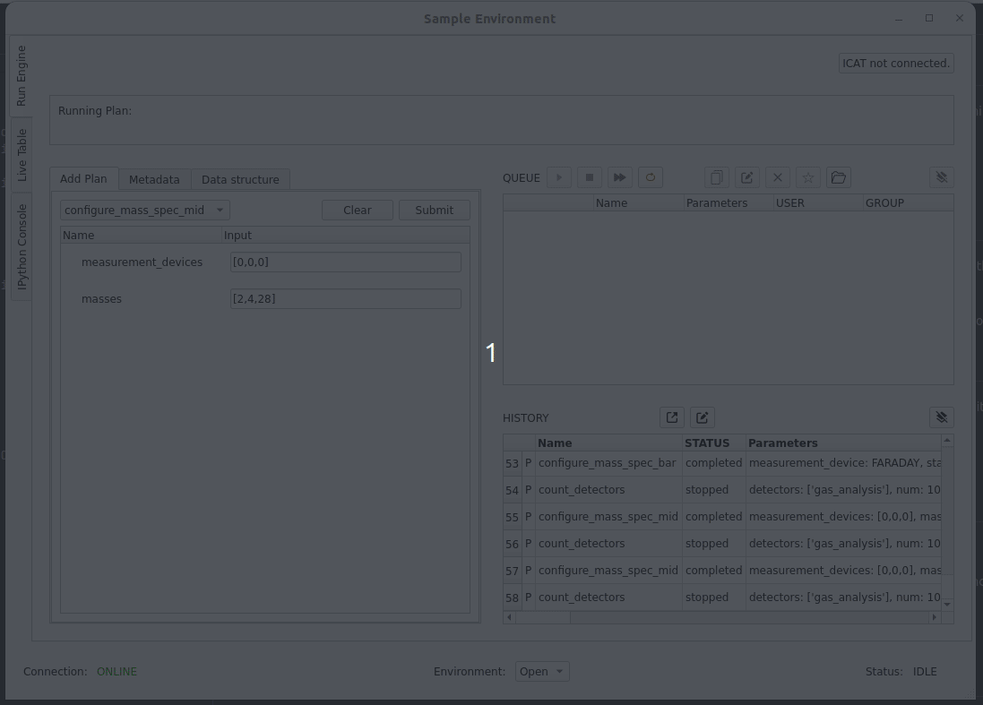The image size is (983, 705).
Task: Click the edit pencil icon next to HISTORY
Action: [x=703, y=417]
